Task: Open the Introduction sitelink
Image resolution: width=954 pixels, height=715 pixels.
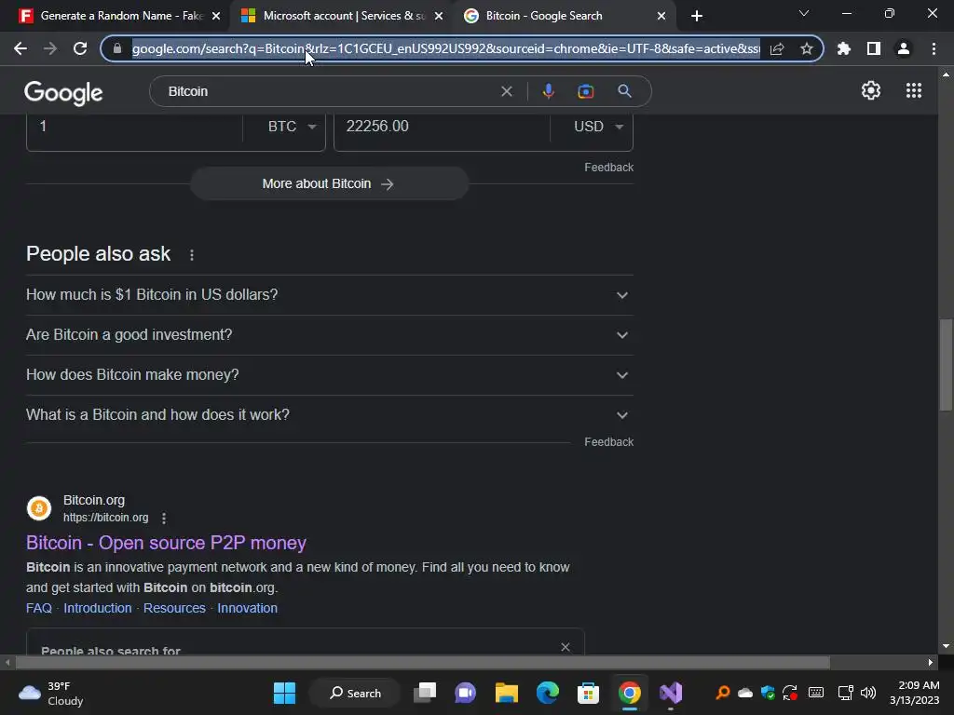Action: click(x=97, y=608)
